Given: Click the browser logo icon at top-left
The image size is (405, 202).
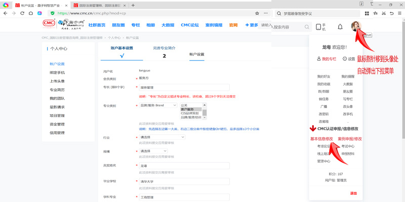Looking at the screenshot, I should coord(6,5).
